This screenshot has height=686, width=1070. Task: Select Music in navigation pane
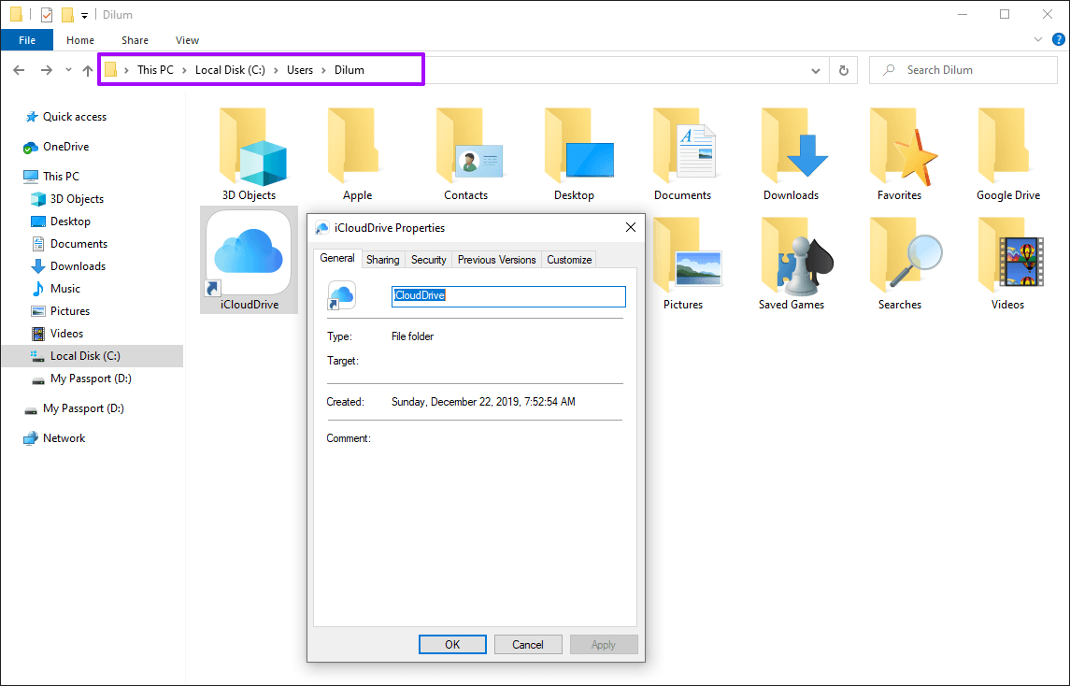coord(64,289)
